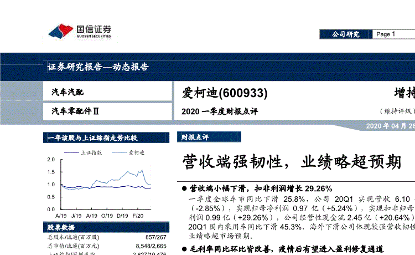The height and width of the screenshot is (255, 415).
Task: Click the 0.5 y-axis label
Action: [x=51, y=197]
